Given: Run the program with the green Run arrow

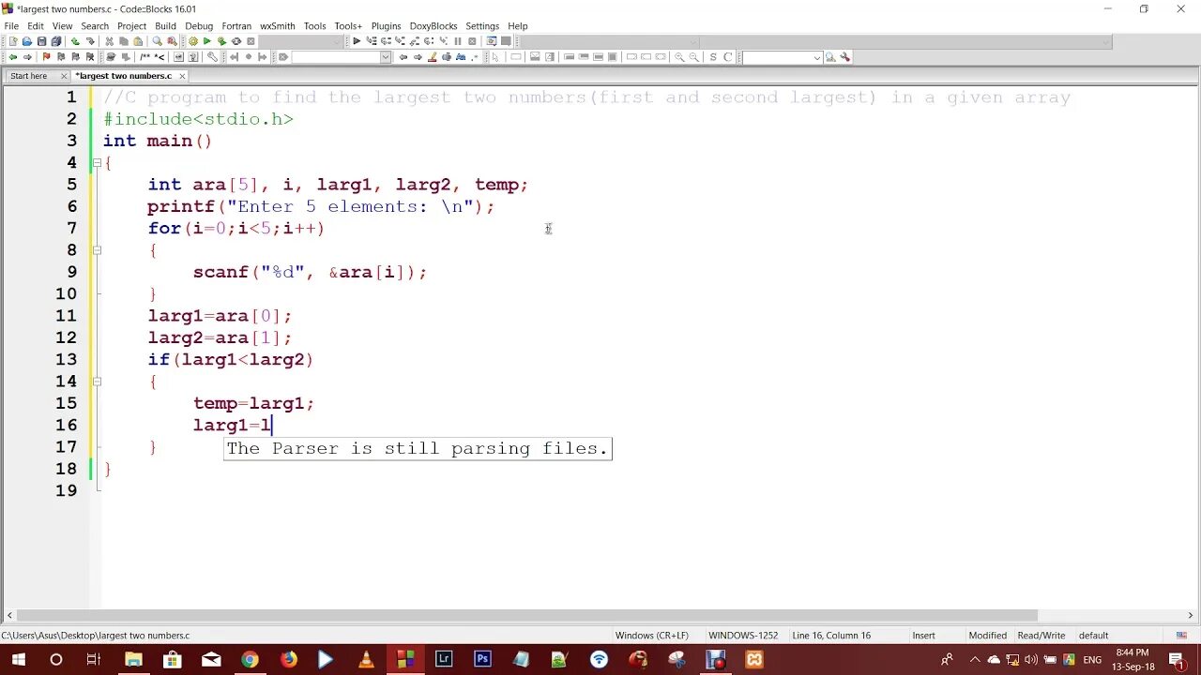Looking at the screenshot, I should pos(208,41).
